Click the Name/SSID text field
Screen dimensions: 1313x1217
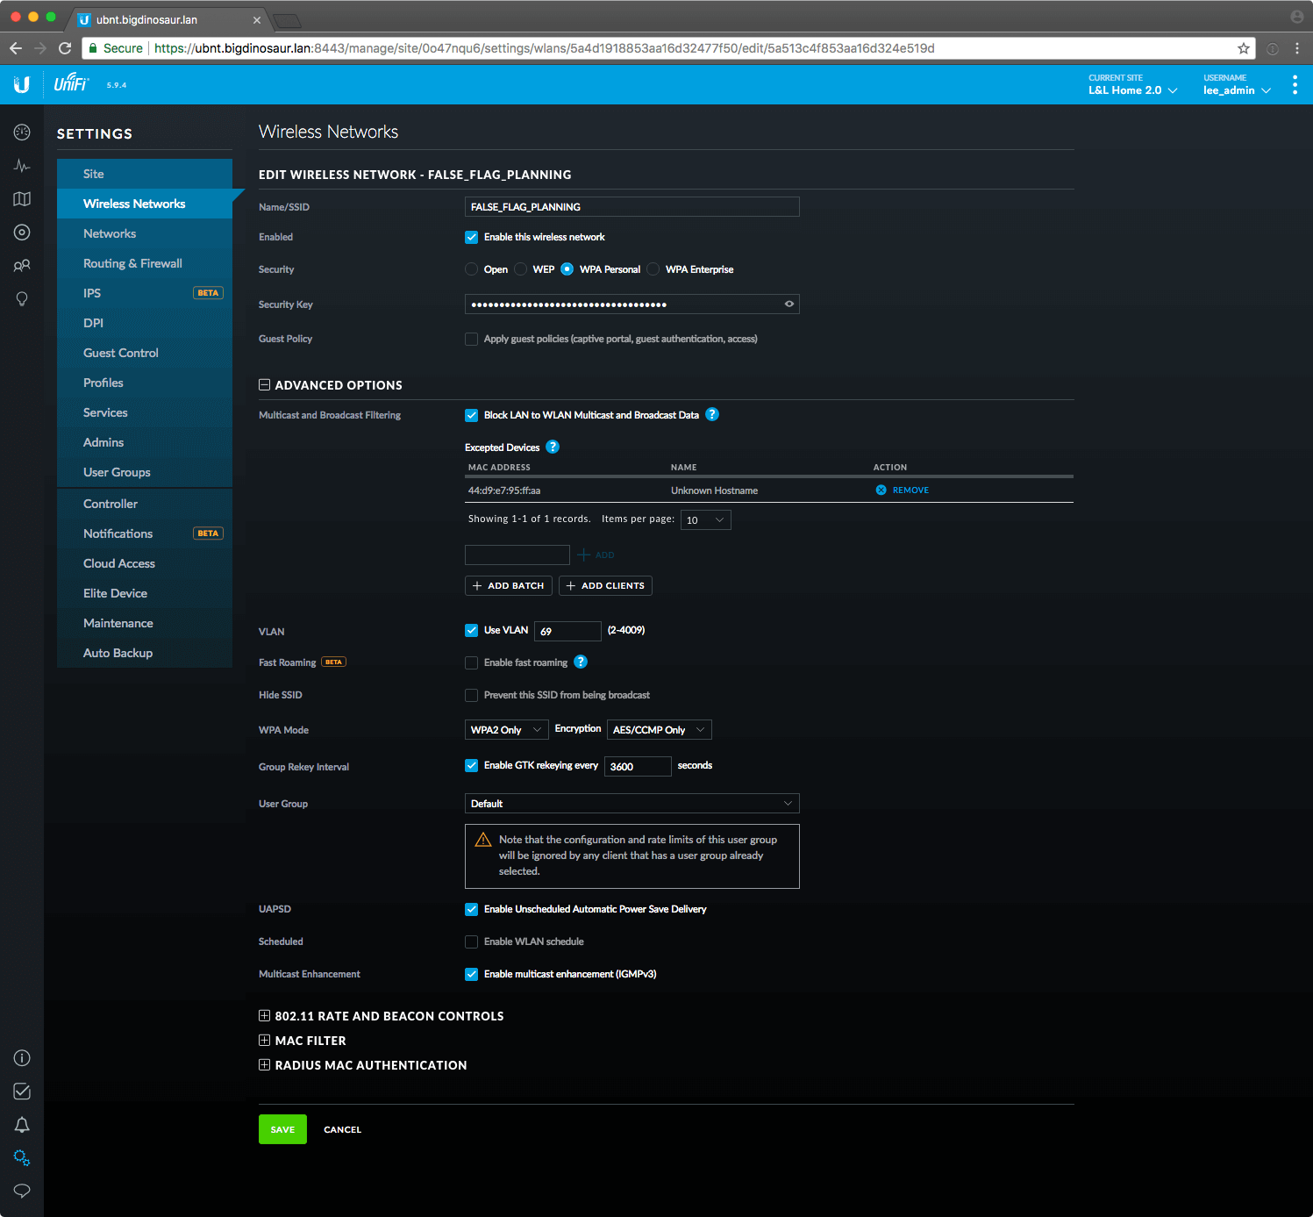point(632,207)
